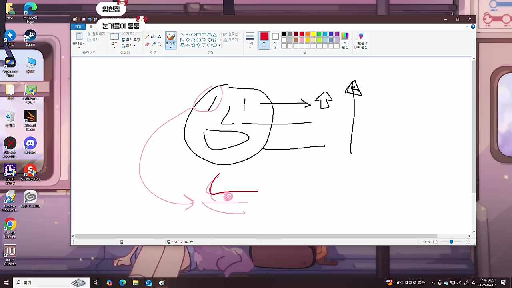Click Edit with Paint 3D button
Screen dimensions: 512x288
coord(361,40)
